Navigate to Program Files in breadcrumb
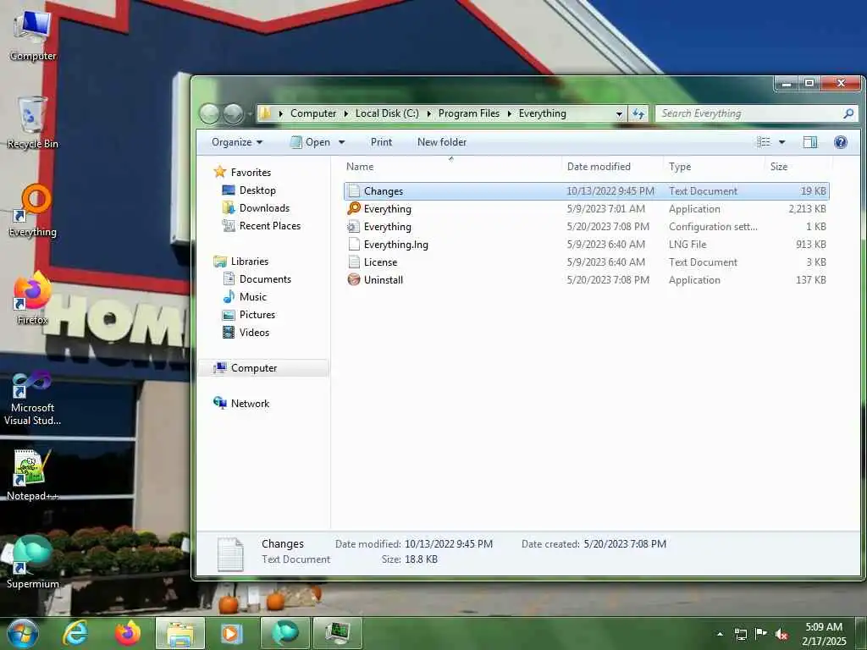 coord(469,113)
